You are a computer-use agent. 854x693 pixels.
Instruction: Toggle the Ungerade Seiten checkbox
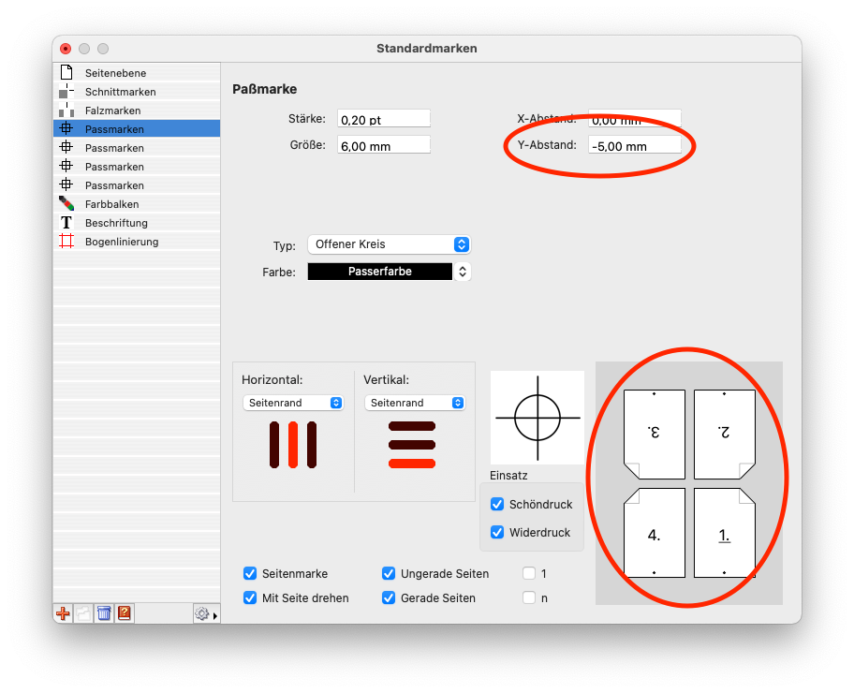tap(389, 573)
